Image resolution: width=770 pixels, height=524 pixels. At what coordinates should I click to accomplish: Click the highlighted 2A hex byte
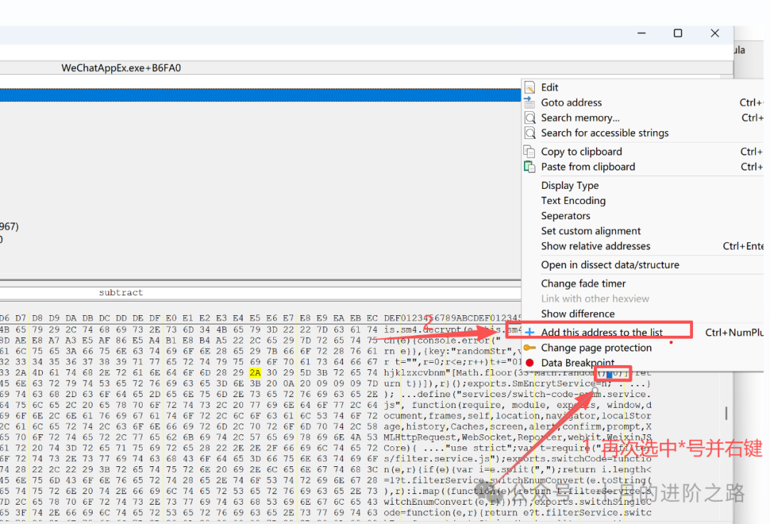click(x=255, y=373)
